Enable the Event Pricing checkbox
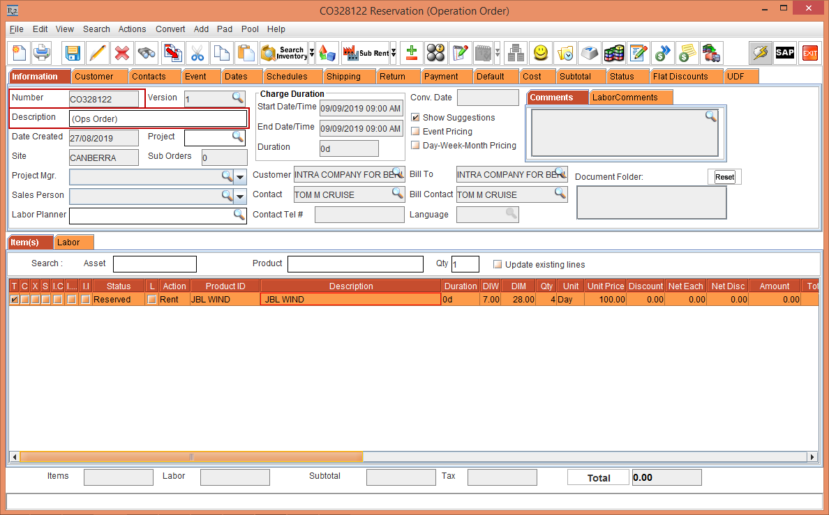The height and width of the screenshot is (515, 829). point(416,132)
